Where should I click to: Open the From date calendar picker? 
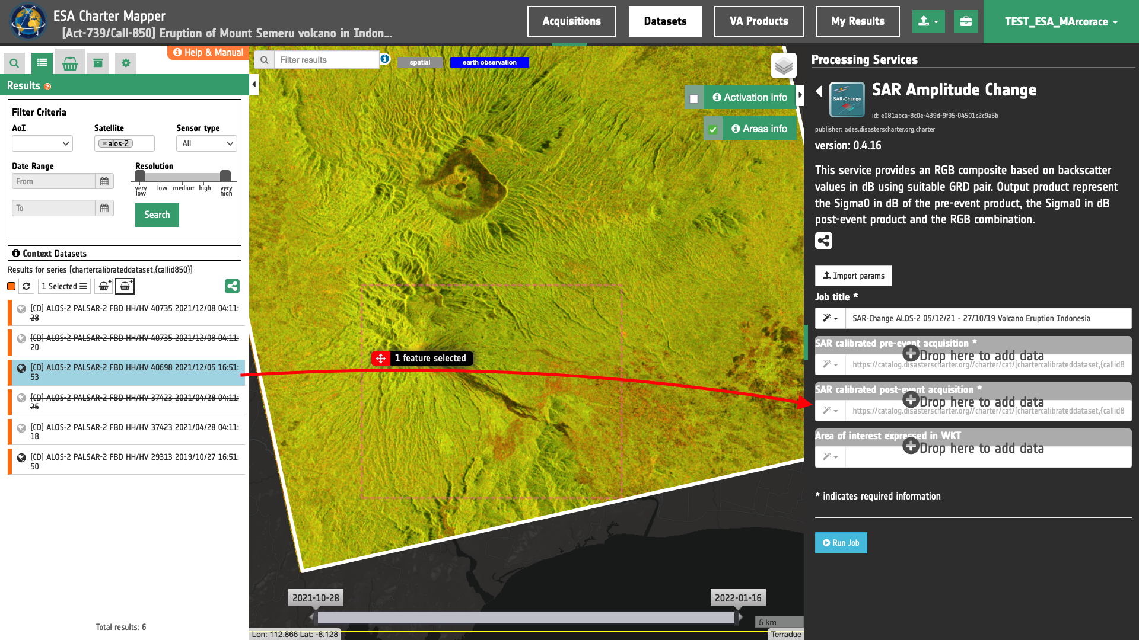[104, 181]
